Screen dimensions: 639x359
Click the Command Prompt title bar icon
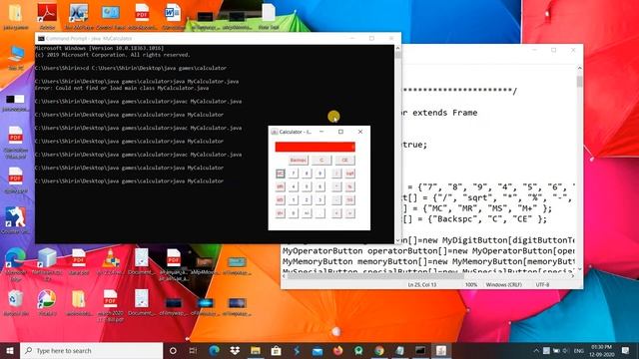tap(41, 38)
